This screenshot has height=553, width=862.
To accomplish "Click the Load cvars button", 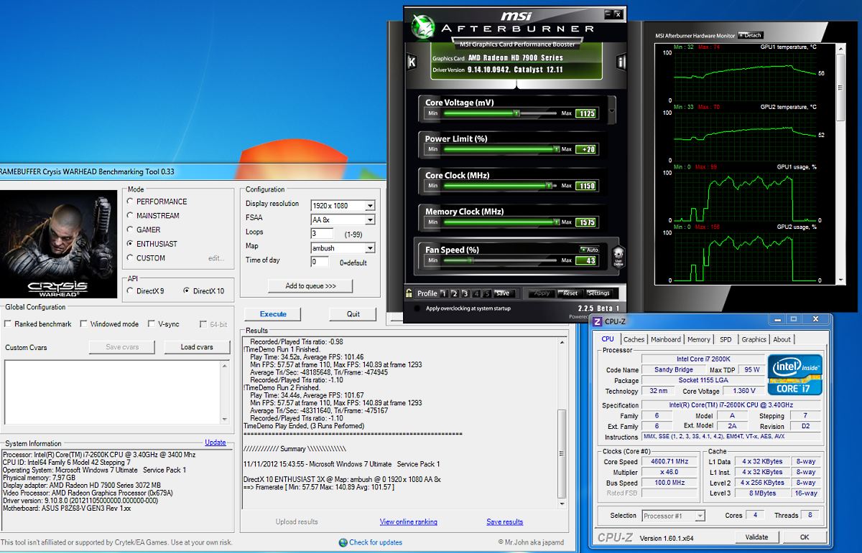I will (196, 347).
